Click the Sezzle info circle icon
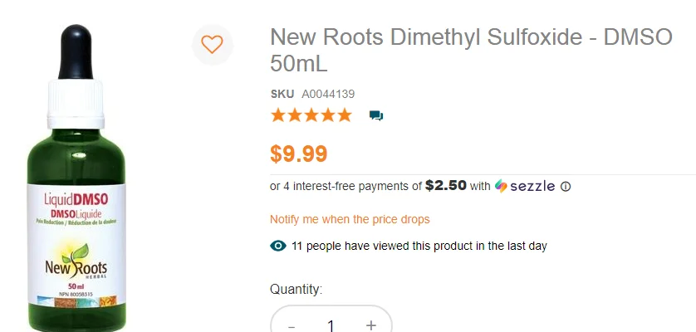This screenshot has height=332, width=696. [566, 187]
